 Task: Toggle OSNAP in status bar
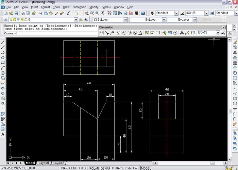[105, 168]
